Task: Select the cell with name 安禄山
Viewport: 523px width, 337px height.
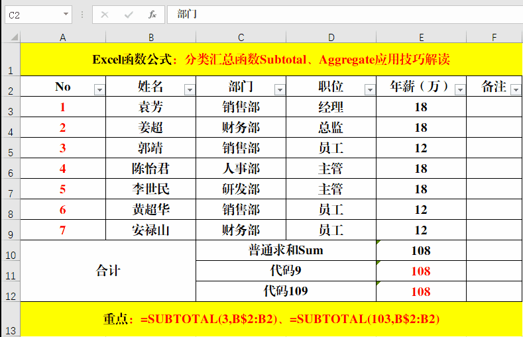Action: (150, 230)
